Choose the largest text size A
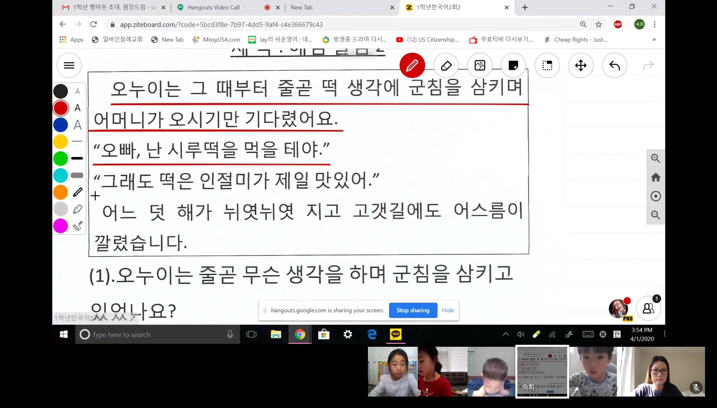 77,125
